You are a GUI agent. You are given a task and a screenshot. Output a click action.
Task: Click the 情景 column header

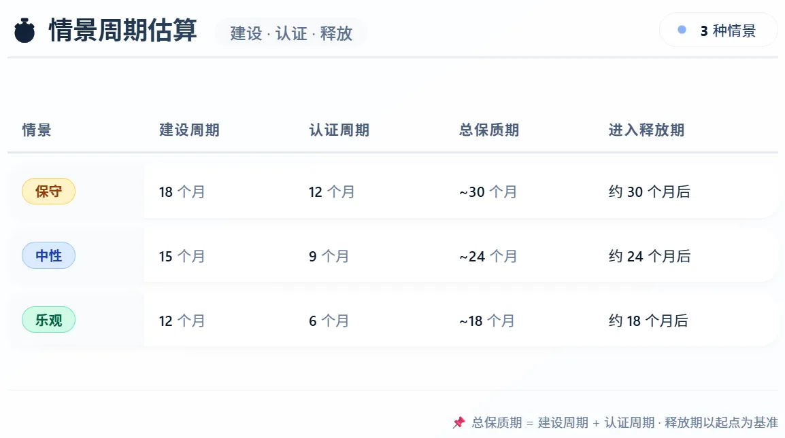point(37,130)
